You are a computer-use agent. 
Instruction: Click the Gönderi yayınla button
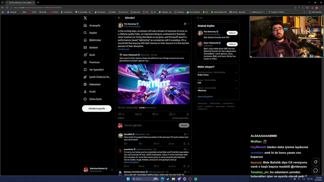pyautogui.click(x=97, y=108)
